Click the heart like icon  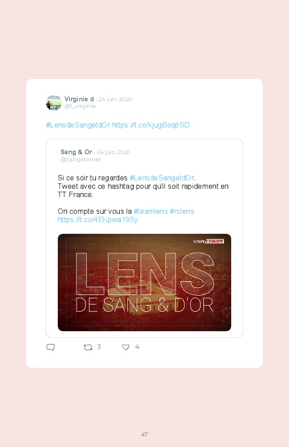[126, 347]
